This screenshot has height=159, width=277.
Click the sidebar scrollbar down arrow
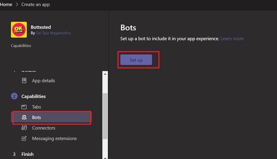point(105,158)
